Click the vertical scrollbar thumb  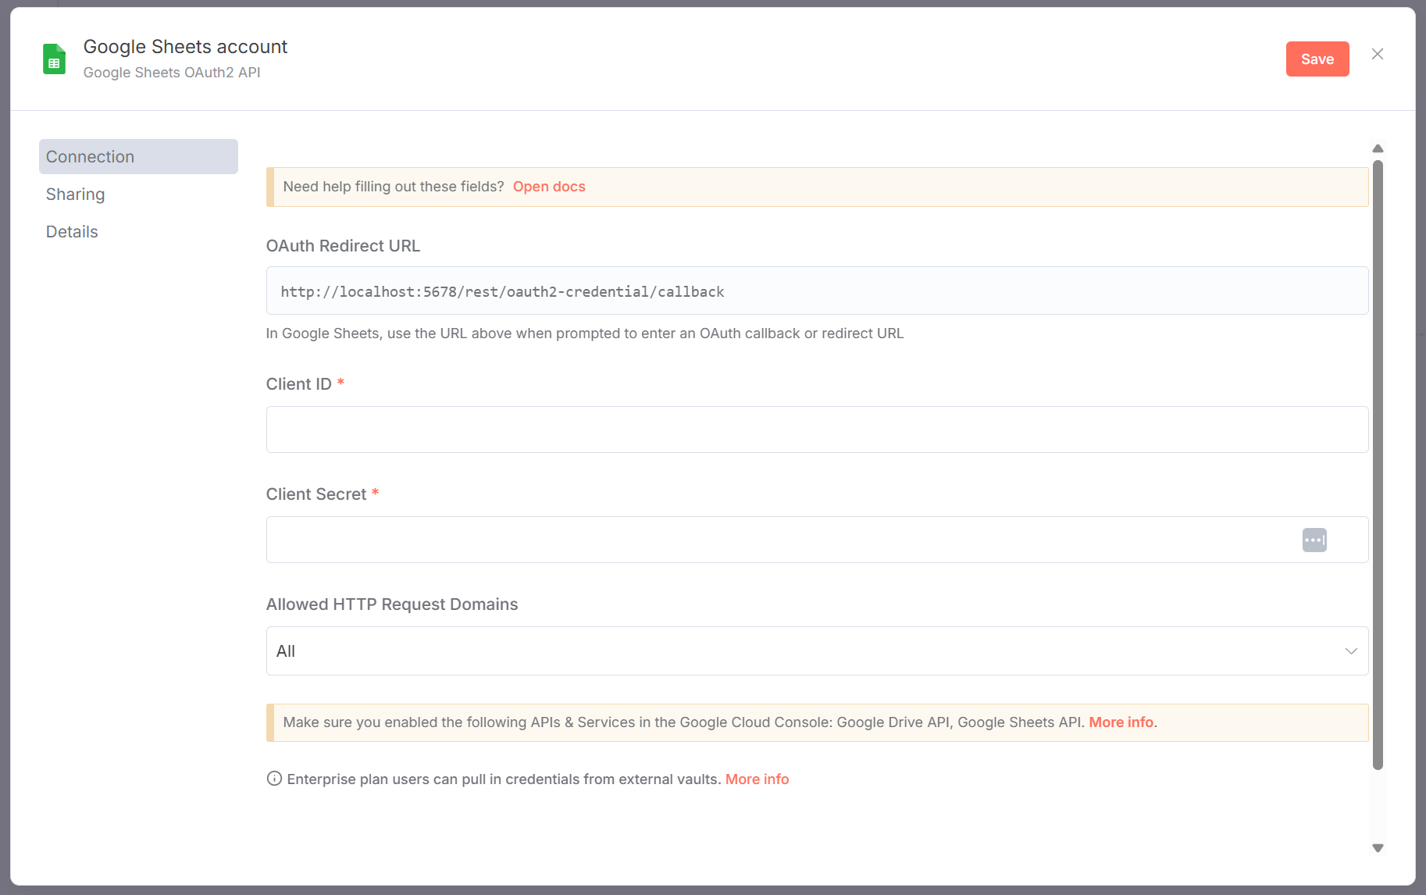tap(1378, 465)
